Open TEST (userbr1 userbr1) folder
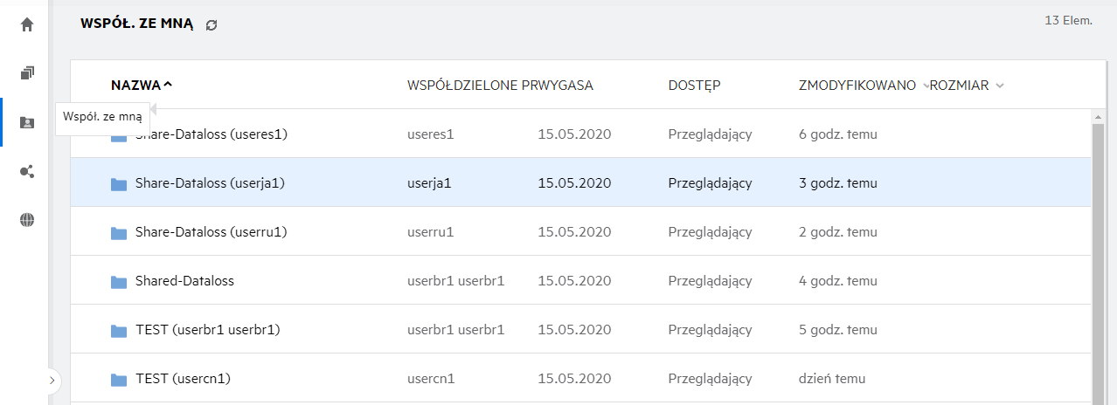Viewport: 1117px width, 405px height. point(207,330)
